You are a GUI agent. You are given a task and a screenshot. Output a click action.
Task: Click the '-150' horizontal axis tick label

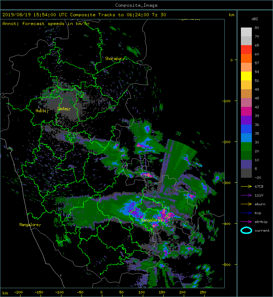[39, 292]
